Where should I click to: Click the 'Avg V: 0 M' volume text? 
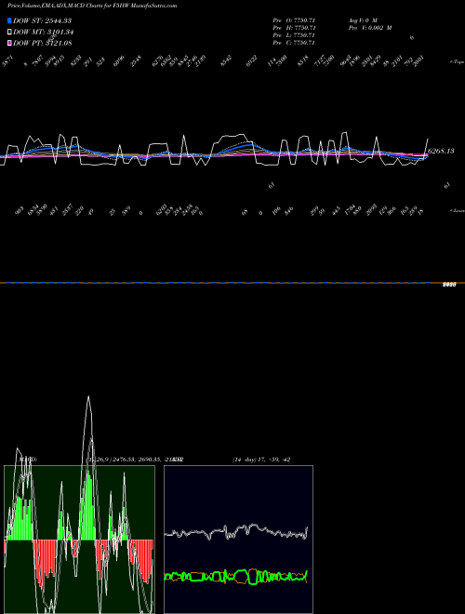(363, 20)
